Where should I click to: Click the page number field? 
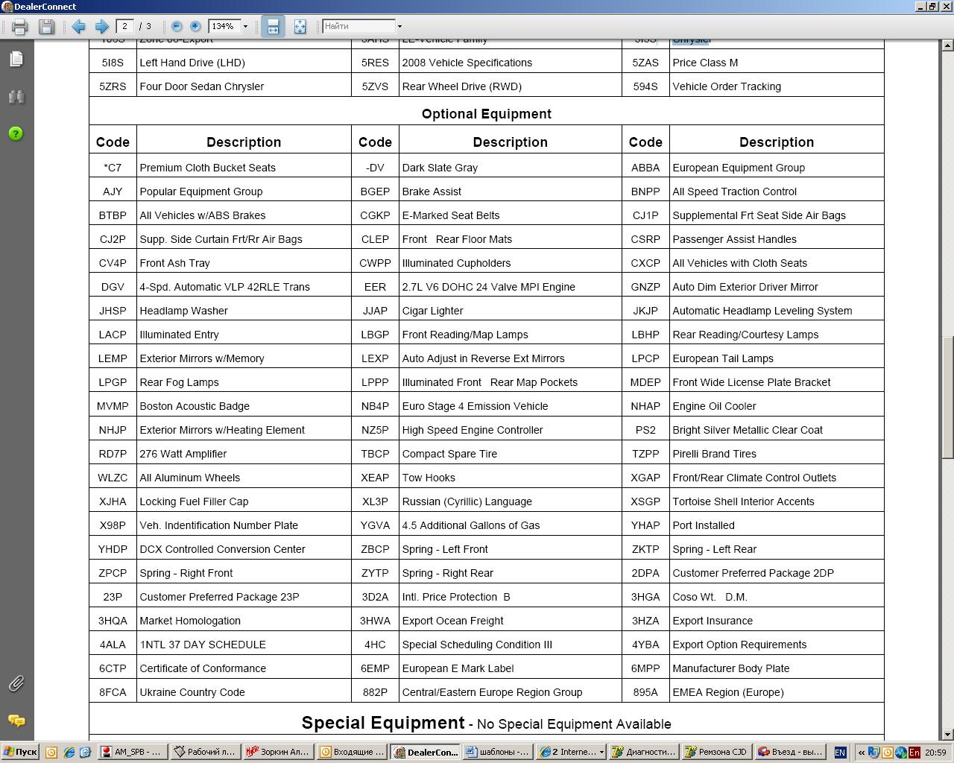coord(124,26)
